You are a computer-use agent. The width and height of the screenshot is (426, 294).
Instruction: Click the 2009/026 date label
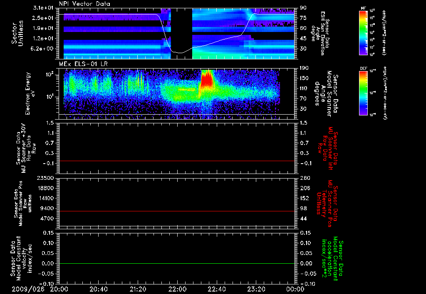[x=28, y=289]
